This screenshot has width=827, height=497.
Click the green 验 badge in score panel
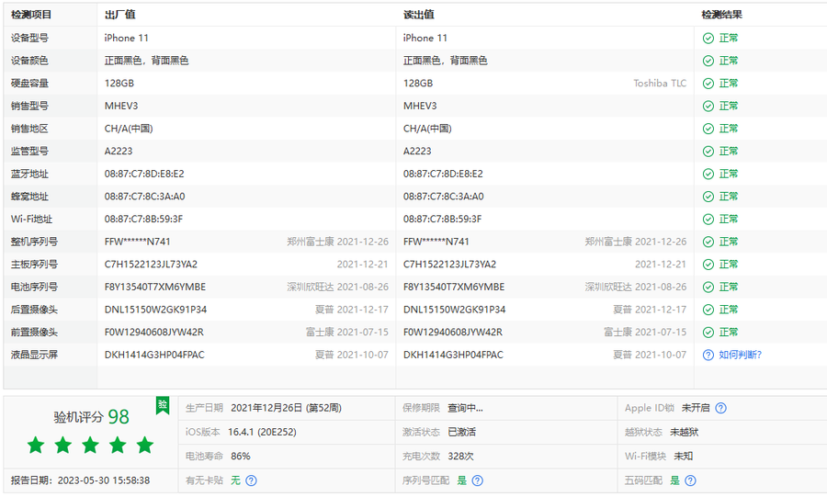(x=162, y=404)
